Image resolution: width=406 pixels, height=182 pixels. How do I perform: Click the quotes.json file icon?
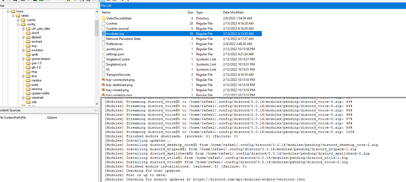[x=103, y=49]
